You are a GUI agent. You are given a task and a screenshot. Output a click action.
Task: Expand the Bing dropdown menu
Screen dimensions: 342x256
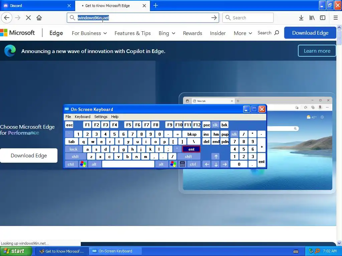(x=167, y=33)
